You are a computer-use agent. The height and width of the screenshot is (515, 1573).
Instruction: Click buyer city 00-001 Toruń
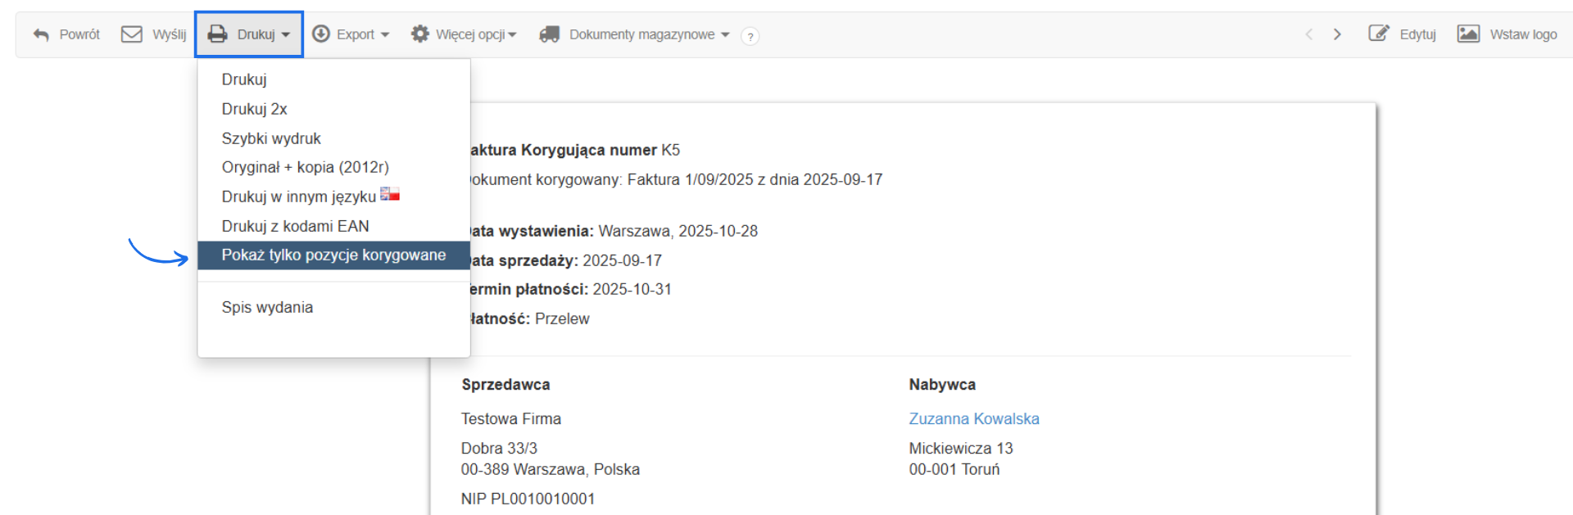pyautogui.click(x=954, y=469)
